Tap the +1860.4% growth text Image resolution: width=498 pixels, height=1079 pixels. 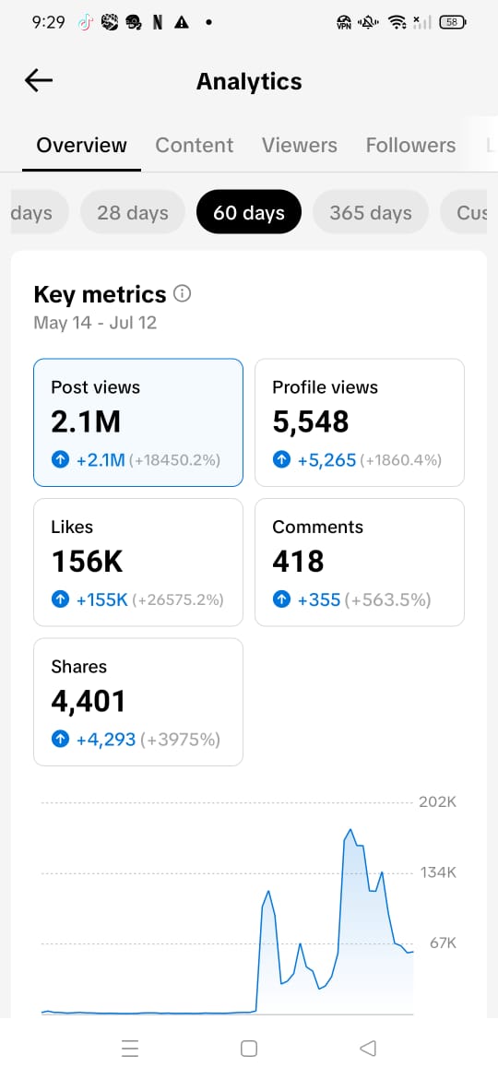[x=401, y=460]
